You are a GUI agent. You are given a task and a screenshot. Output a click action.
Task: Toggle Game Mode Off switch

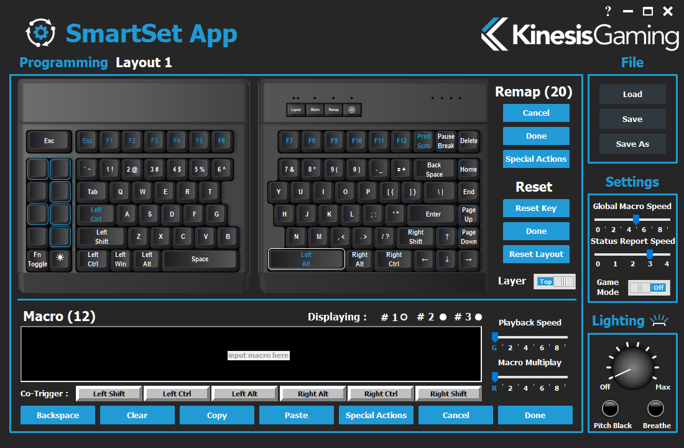point(649,287)
